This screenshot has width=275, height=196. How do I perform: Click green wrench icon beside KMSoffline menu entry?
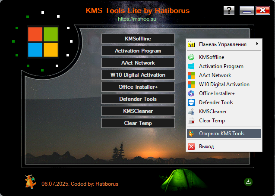(191, 57)
